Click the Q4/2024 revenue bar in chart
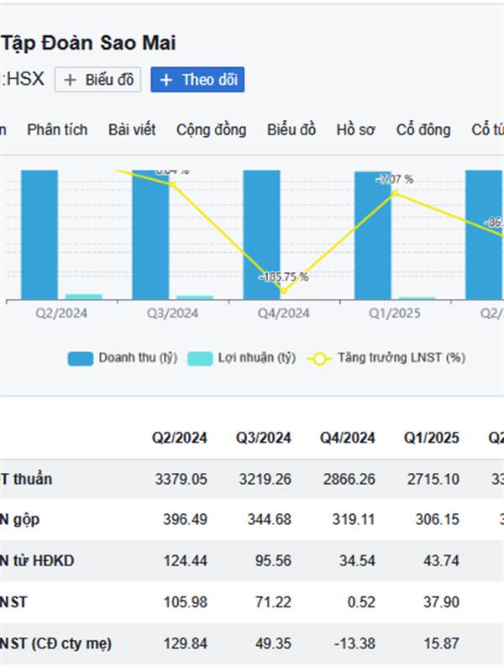The height and width of the screenshot is (672, 504). [x=262, y=235]
